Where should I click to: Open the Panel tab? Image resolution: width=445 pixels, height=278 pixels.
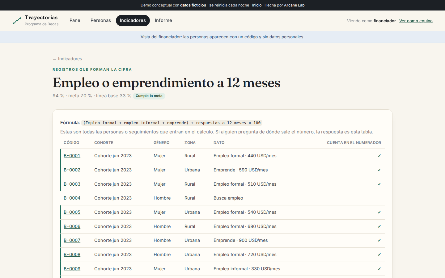(75, 20)
